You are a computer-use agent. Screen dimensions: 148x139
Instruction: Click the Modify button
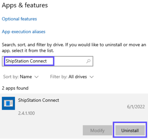click(97, 130)
